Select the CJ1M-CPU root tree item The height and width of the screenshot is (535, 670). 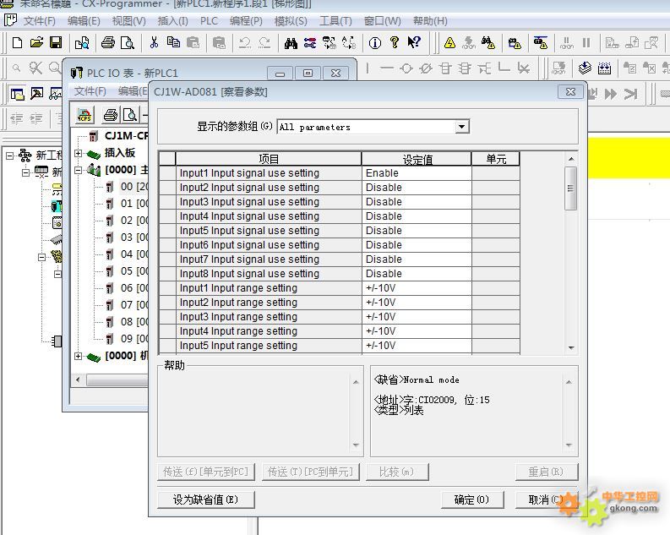point(119,136)
